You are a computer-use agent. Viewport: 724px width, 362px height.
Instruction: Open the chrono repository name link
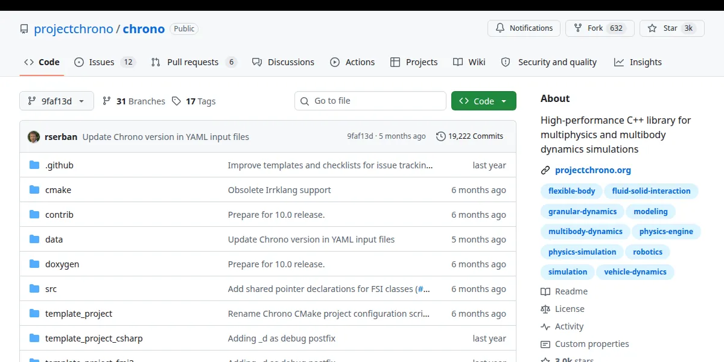tap(144, 29)
